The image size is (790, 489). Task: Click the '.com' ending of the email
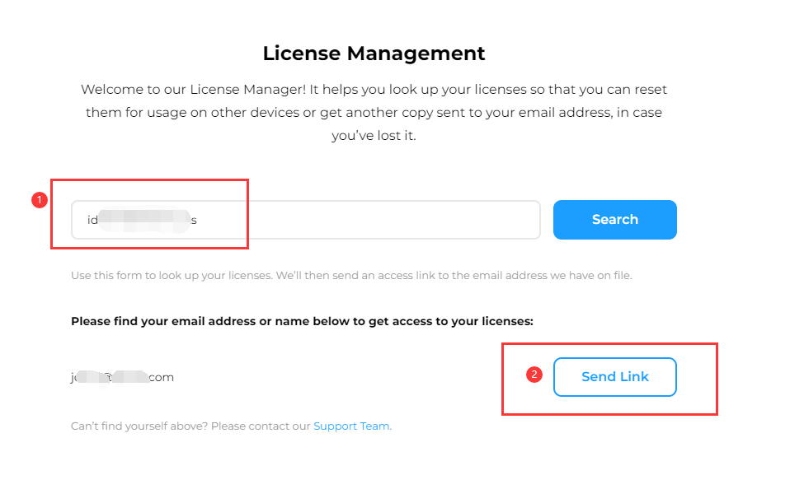[x=161, y=377]
